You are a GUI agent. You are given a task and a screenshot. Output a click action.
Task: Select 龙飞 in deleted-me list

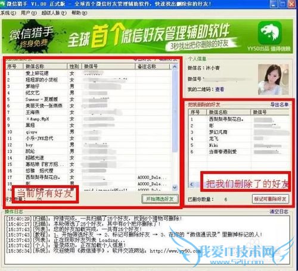pos(239,139)
